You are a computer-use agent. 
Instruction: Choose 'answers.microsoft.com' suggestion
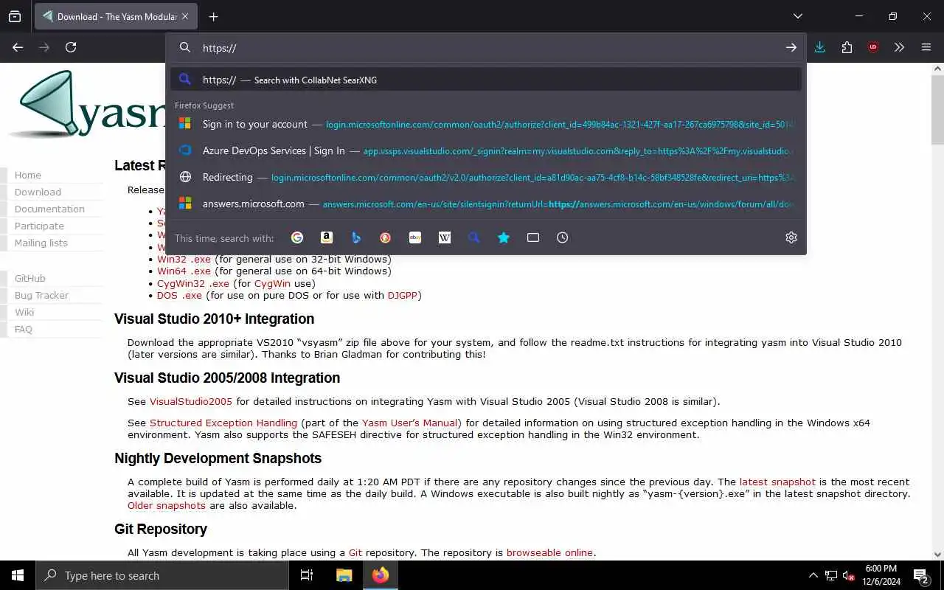point(486,204)
